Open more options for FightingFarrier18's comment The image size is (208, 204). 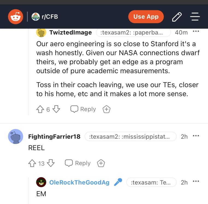[x=196, y=136]
